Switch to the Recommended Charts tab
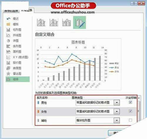Viewport: 147px width, 139px height. 11,11
